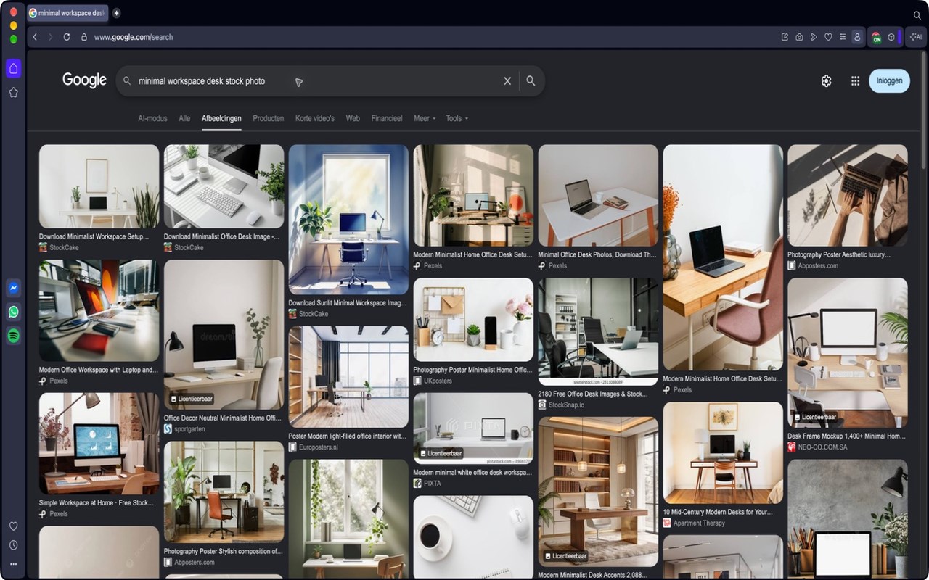
Task: Switch to the Korte video's tab
Action: click(315, 118)
